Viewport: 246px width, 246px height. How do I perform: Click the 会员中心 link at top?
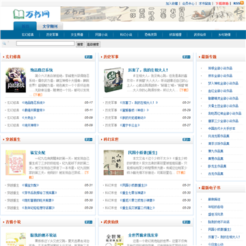188,3
